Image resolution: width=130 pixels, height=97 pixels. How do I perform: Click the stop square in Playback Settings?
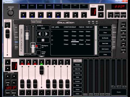pos(43,40)
